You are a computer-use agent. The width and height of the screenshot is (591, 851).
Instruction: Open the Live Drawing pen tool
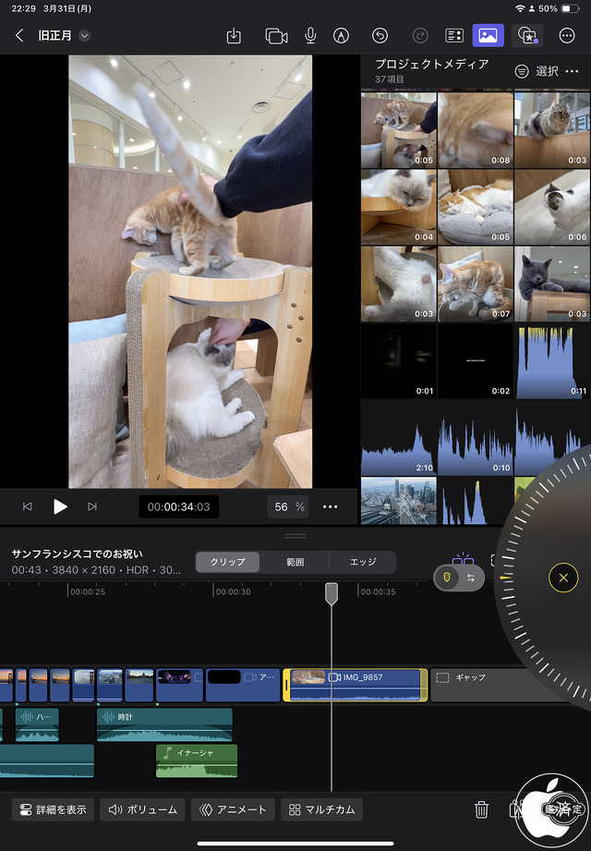pyautogui.click(x=342, y=36)
